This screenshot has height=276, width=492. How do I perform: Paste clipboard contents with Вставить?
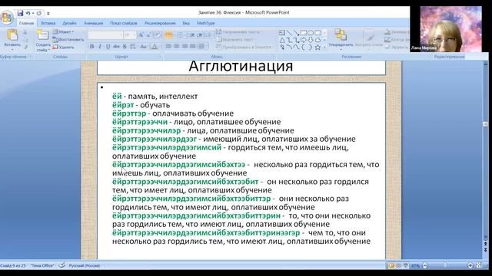pos(12,39)
